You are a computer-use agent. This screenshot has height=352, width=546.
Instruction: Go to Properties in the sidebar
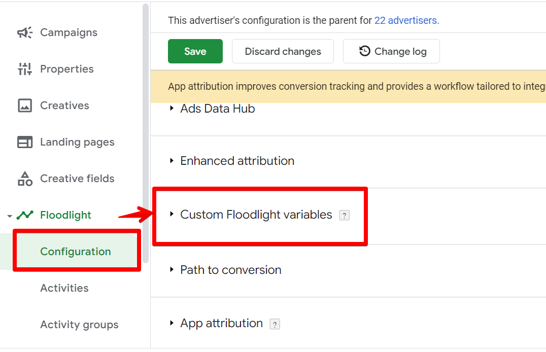[x=67, y=69]
